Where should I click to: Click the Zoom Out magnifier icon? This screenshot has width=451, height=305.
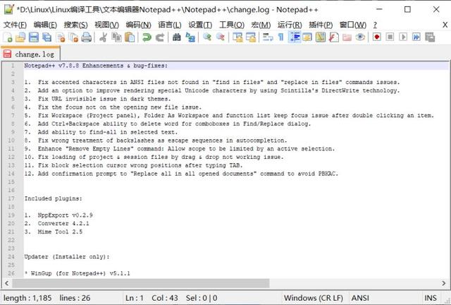(x=221, y=37)
